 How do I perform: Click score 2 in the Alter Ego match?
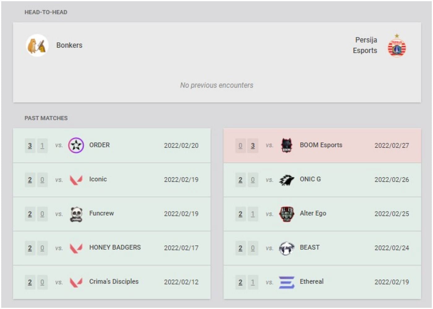point(240,214)
